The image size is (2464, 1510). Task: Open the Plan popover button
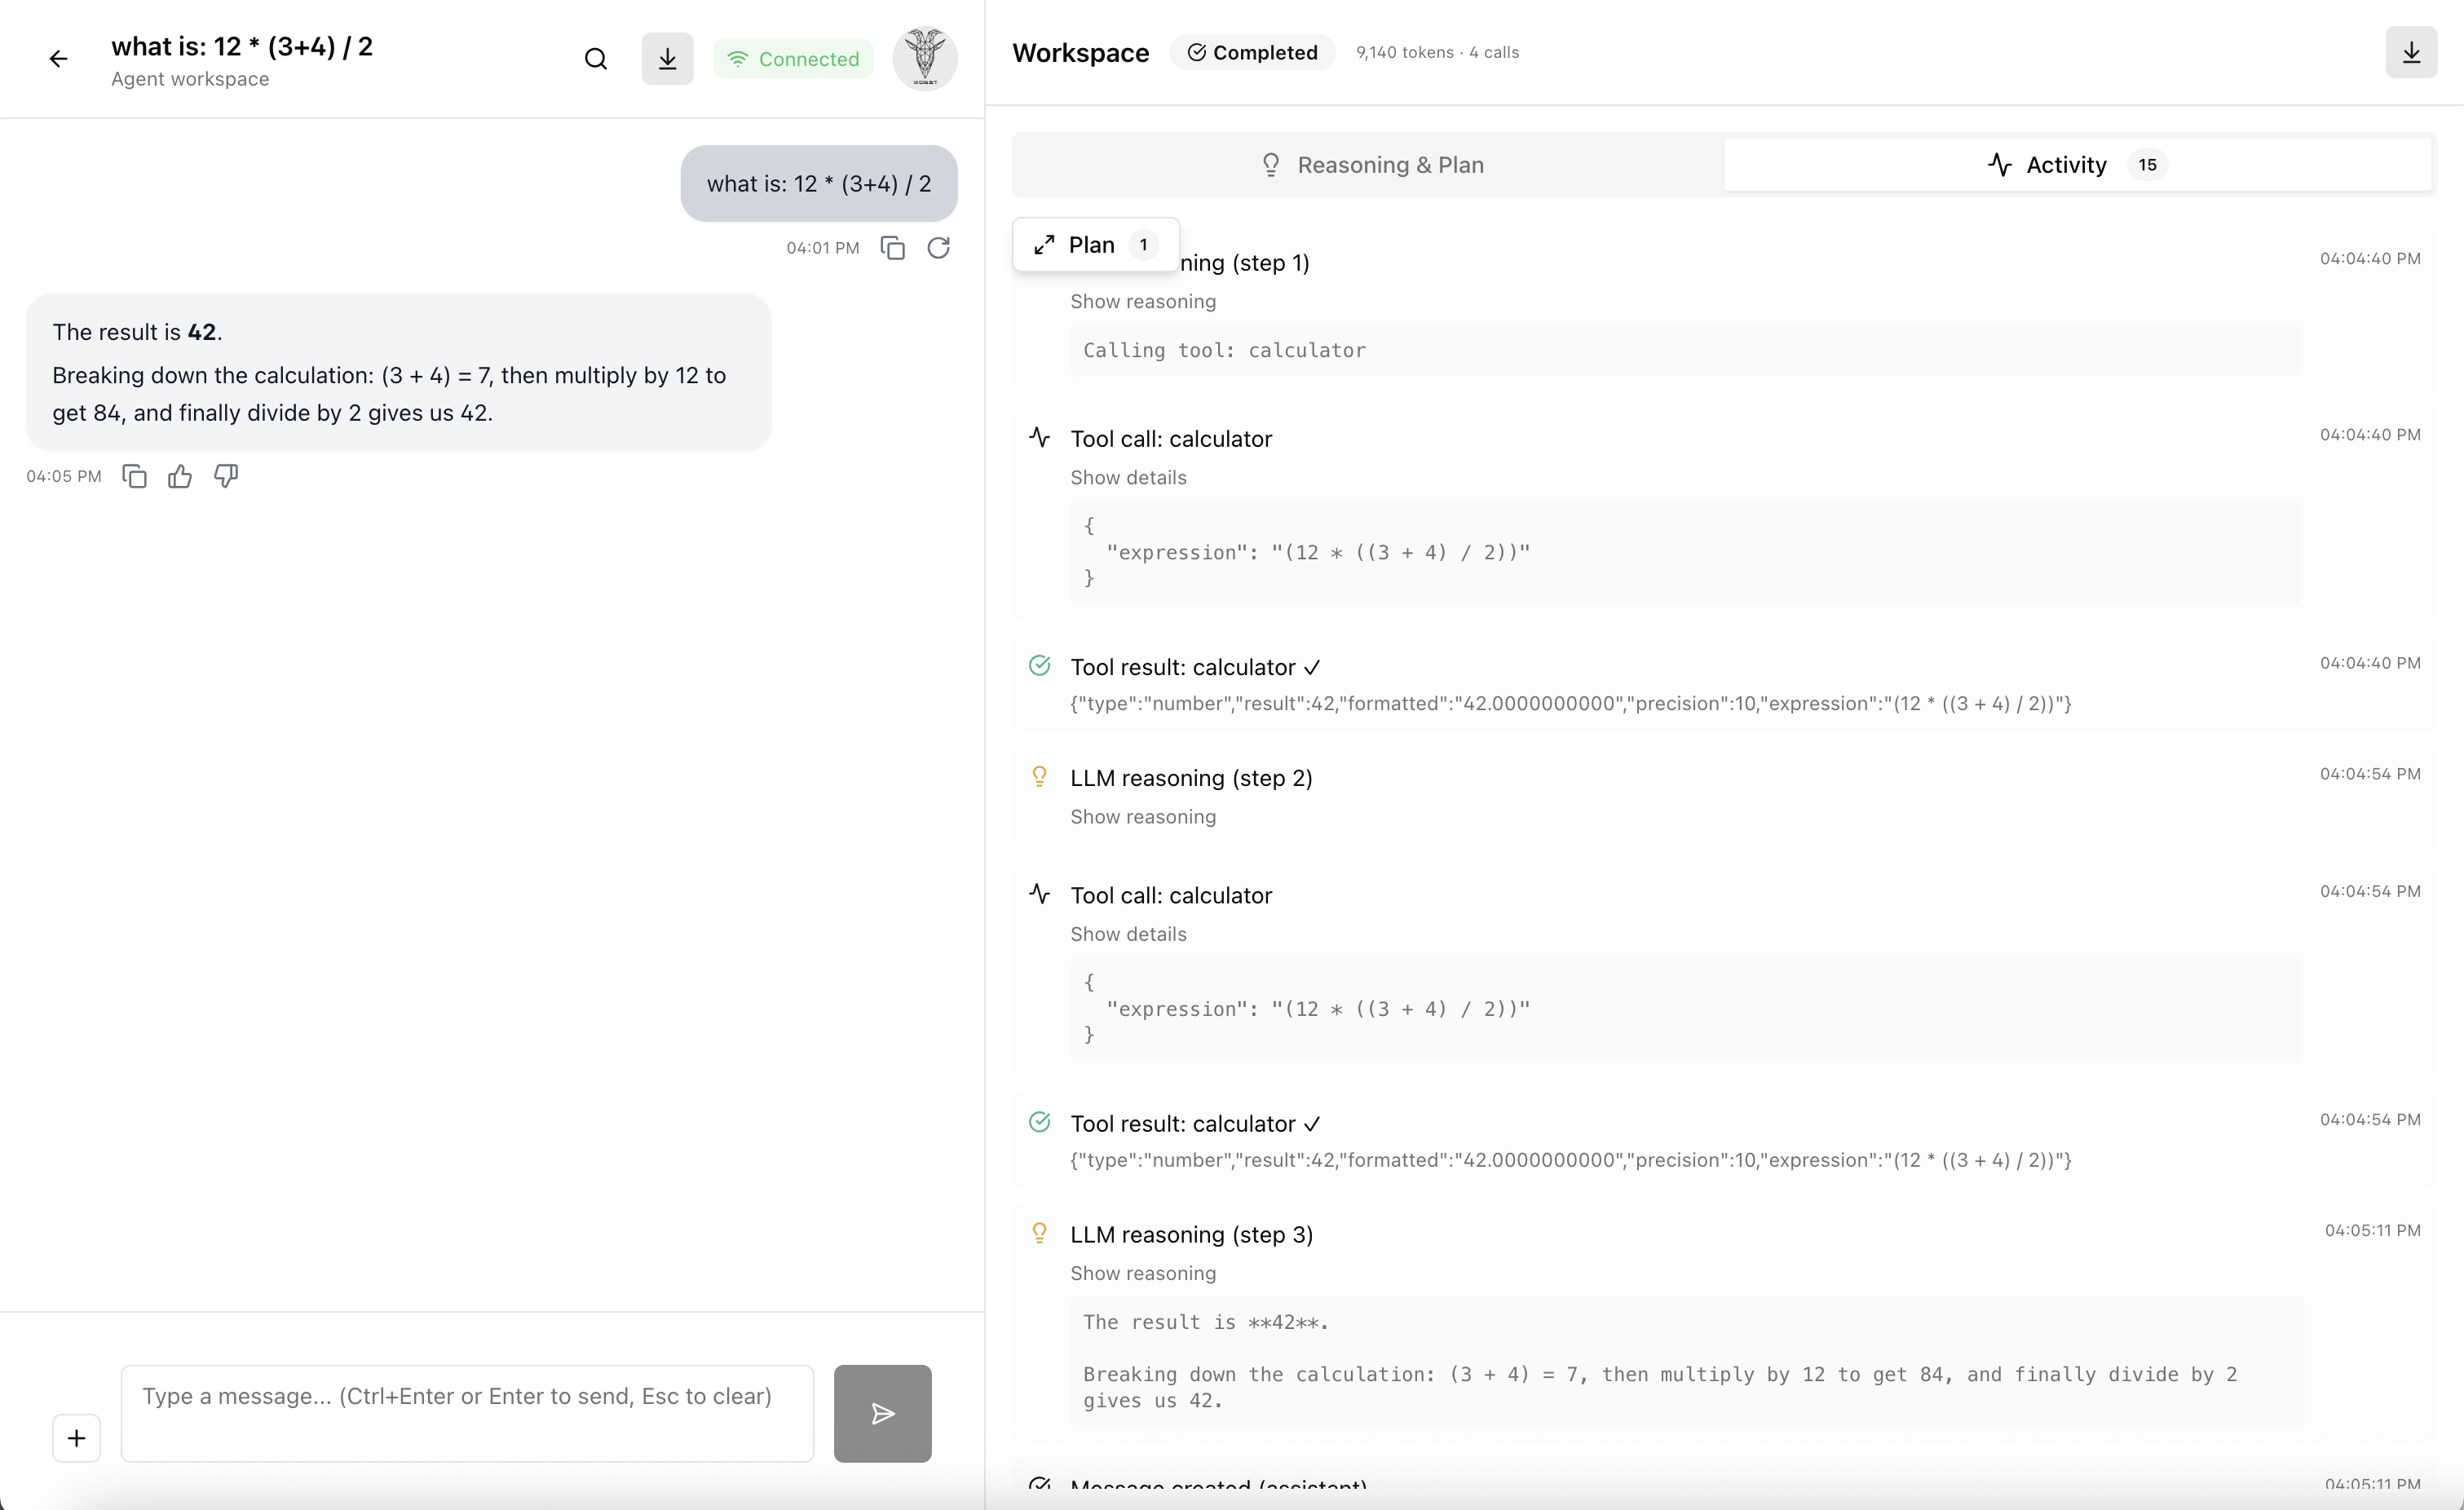[1093, 244]
